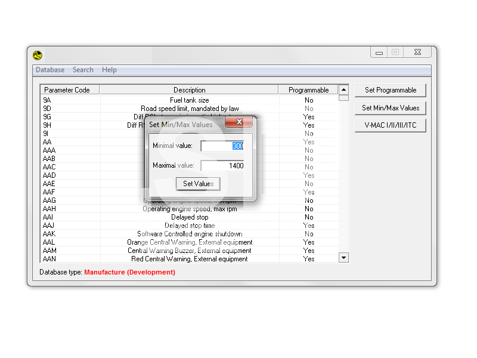The height and width of the screenshot is (358, 477).
Task: Sort by the Parameter Code column header
Action: [67, 90]
